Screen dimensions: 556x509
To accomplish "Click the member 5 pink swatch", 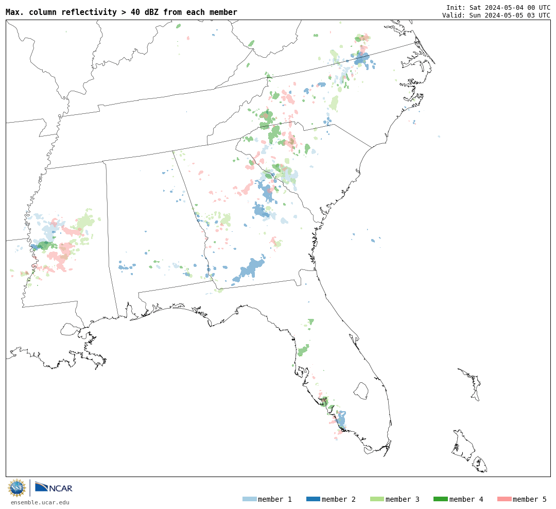I will click(x=504, y=499).
